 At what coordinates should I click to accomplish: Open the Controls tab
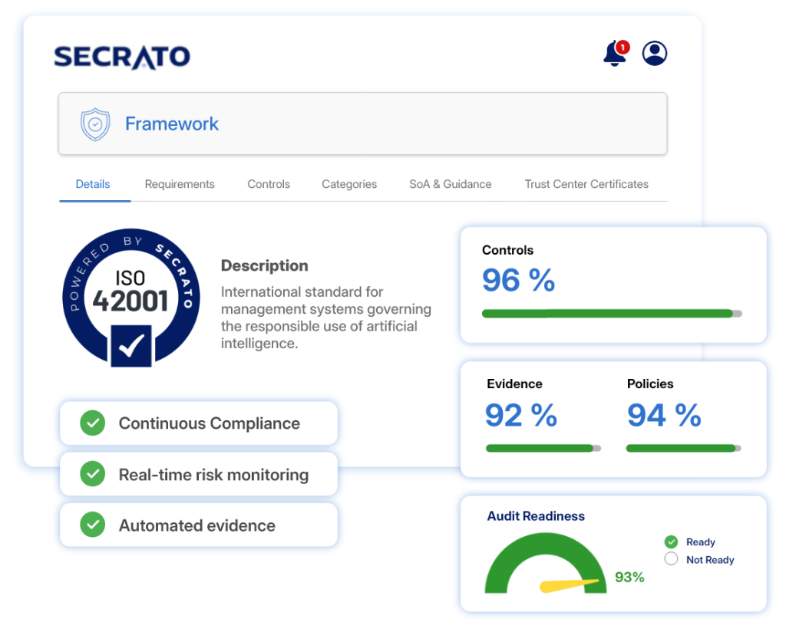tap(269, 184)
